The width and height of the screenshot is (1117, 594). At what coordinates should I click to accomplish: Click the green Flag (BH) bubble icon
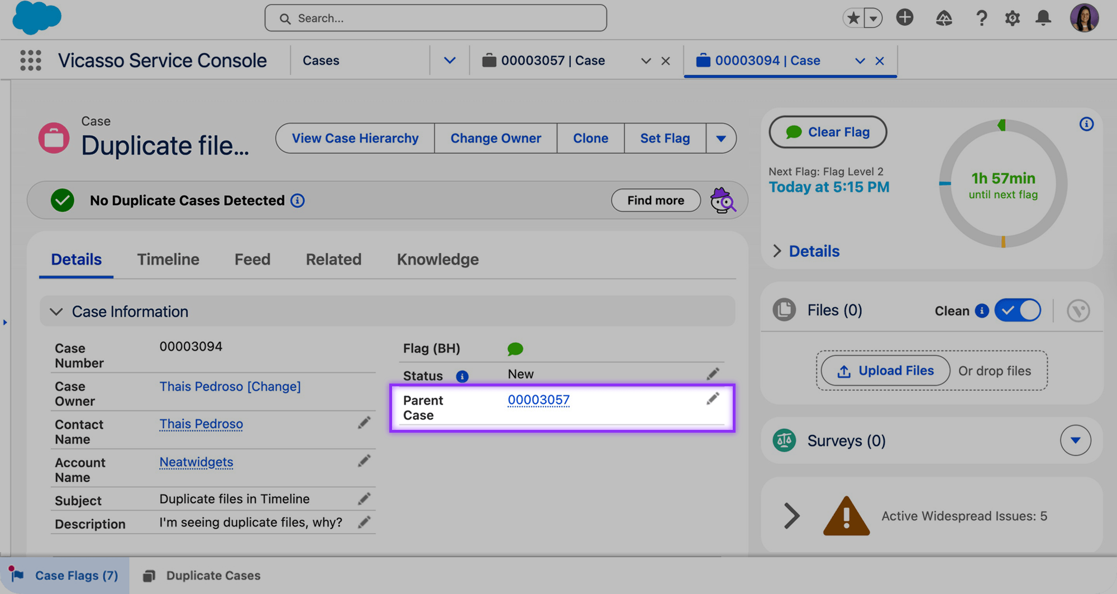tap(515, 349)
